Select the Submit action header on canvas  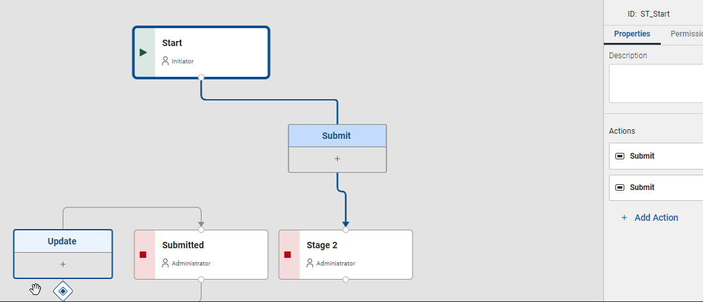point(337,136)
